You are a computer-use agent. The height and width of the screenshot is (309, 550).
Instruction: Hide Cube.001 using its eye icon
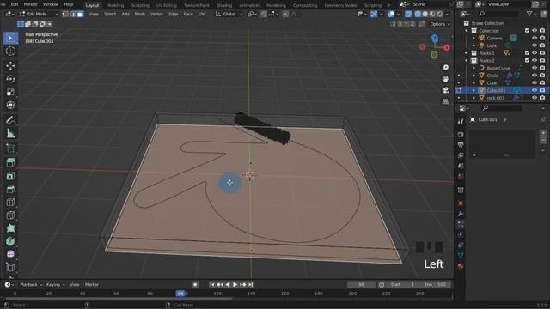(x=535, y=90)
